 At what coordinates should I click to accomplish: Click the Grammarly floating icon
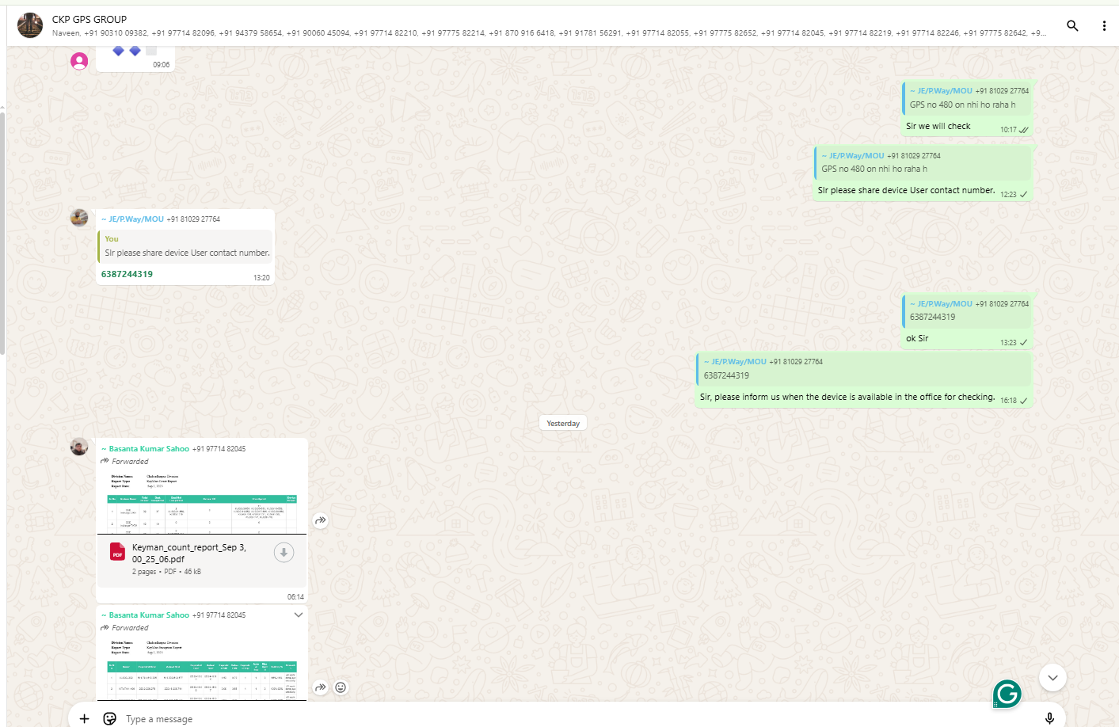point(1007,695)
